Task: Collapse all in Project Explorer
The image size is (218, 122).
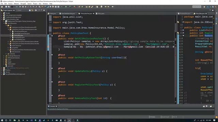Action: pos(30,11)
